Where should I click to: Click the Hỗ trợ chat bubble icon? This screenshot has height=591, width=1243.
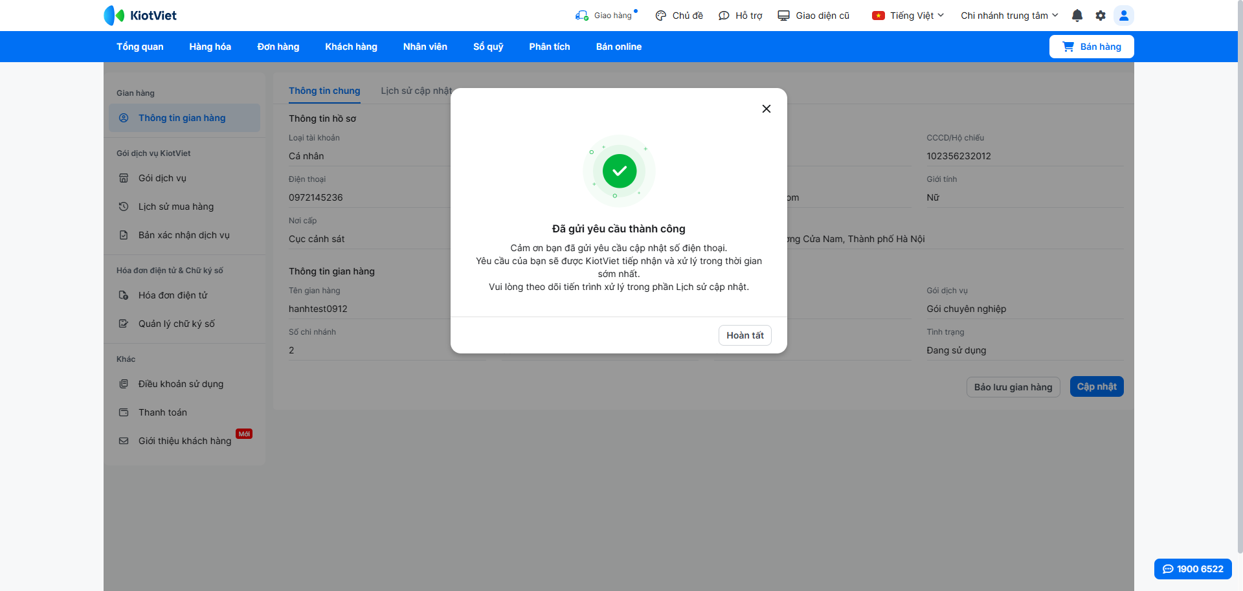[724, 16]
